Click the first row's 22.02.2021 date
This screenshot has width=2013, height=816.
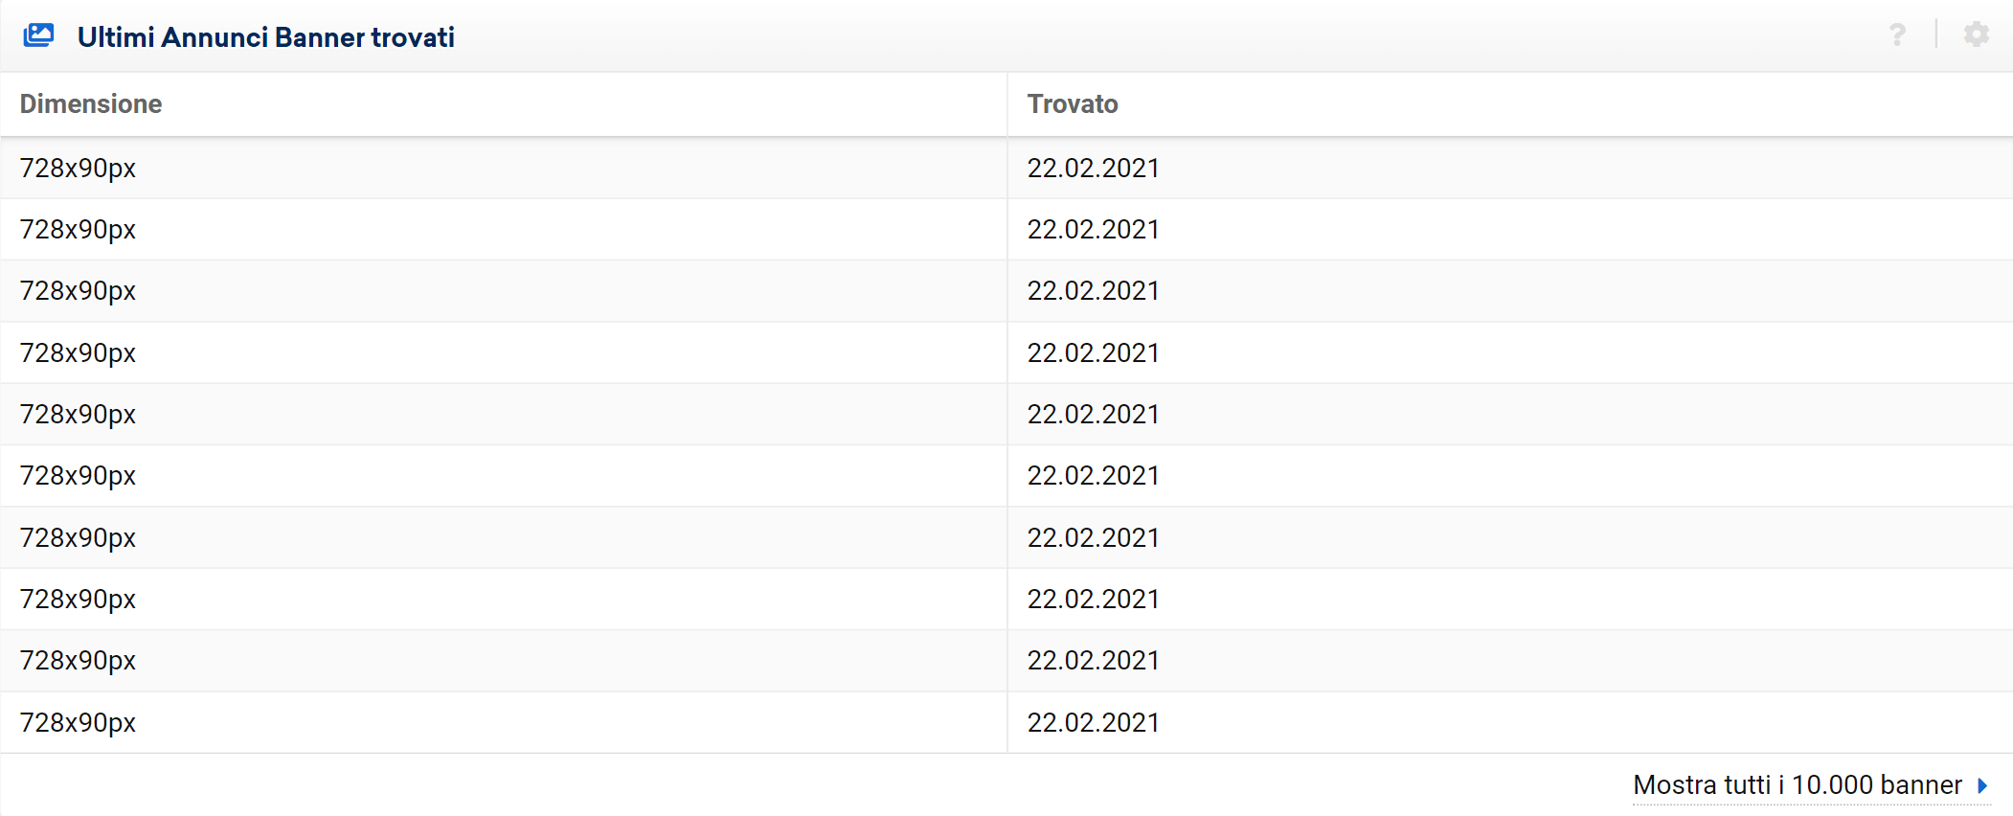(x=1093, y=169)
